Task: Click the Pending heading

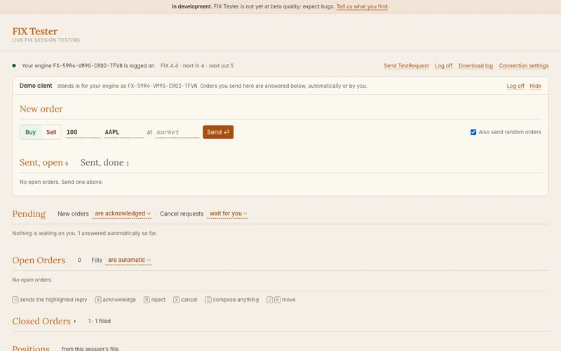Action: 29,214
